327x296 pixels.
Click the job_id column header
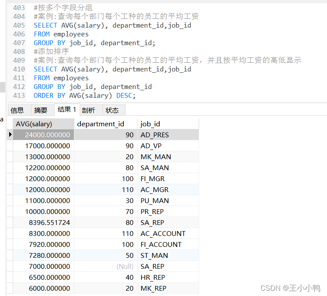168,124
